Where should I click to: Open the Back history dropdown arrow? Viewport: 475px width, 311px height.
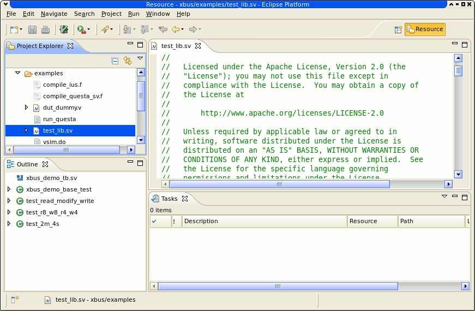pos(182,29)
